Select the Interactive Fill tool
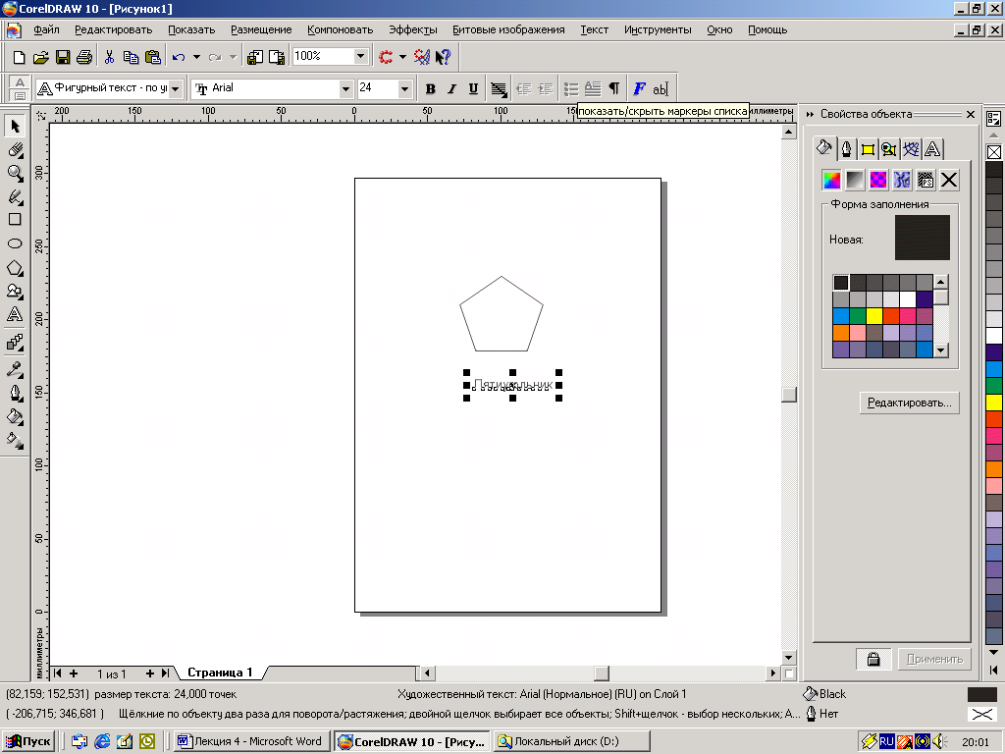Viewport: 1005px width, 754px height. (15, 440)
